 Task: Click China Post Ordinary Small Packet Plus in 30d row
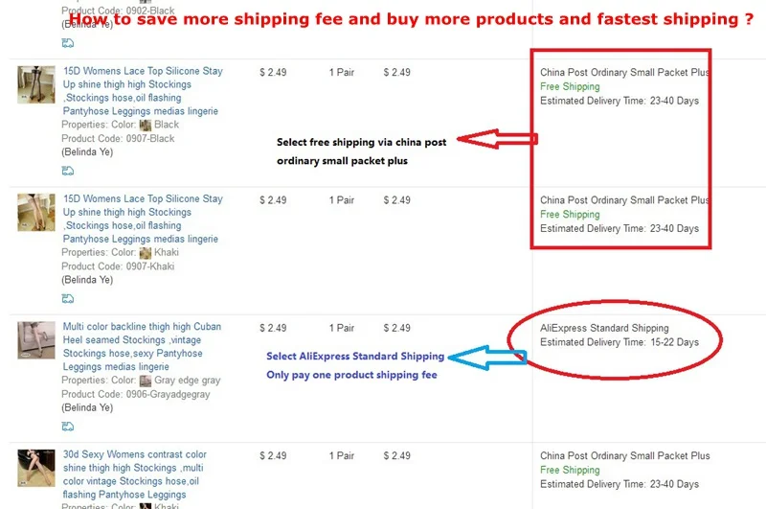coord(624,456)
